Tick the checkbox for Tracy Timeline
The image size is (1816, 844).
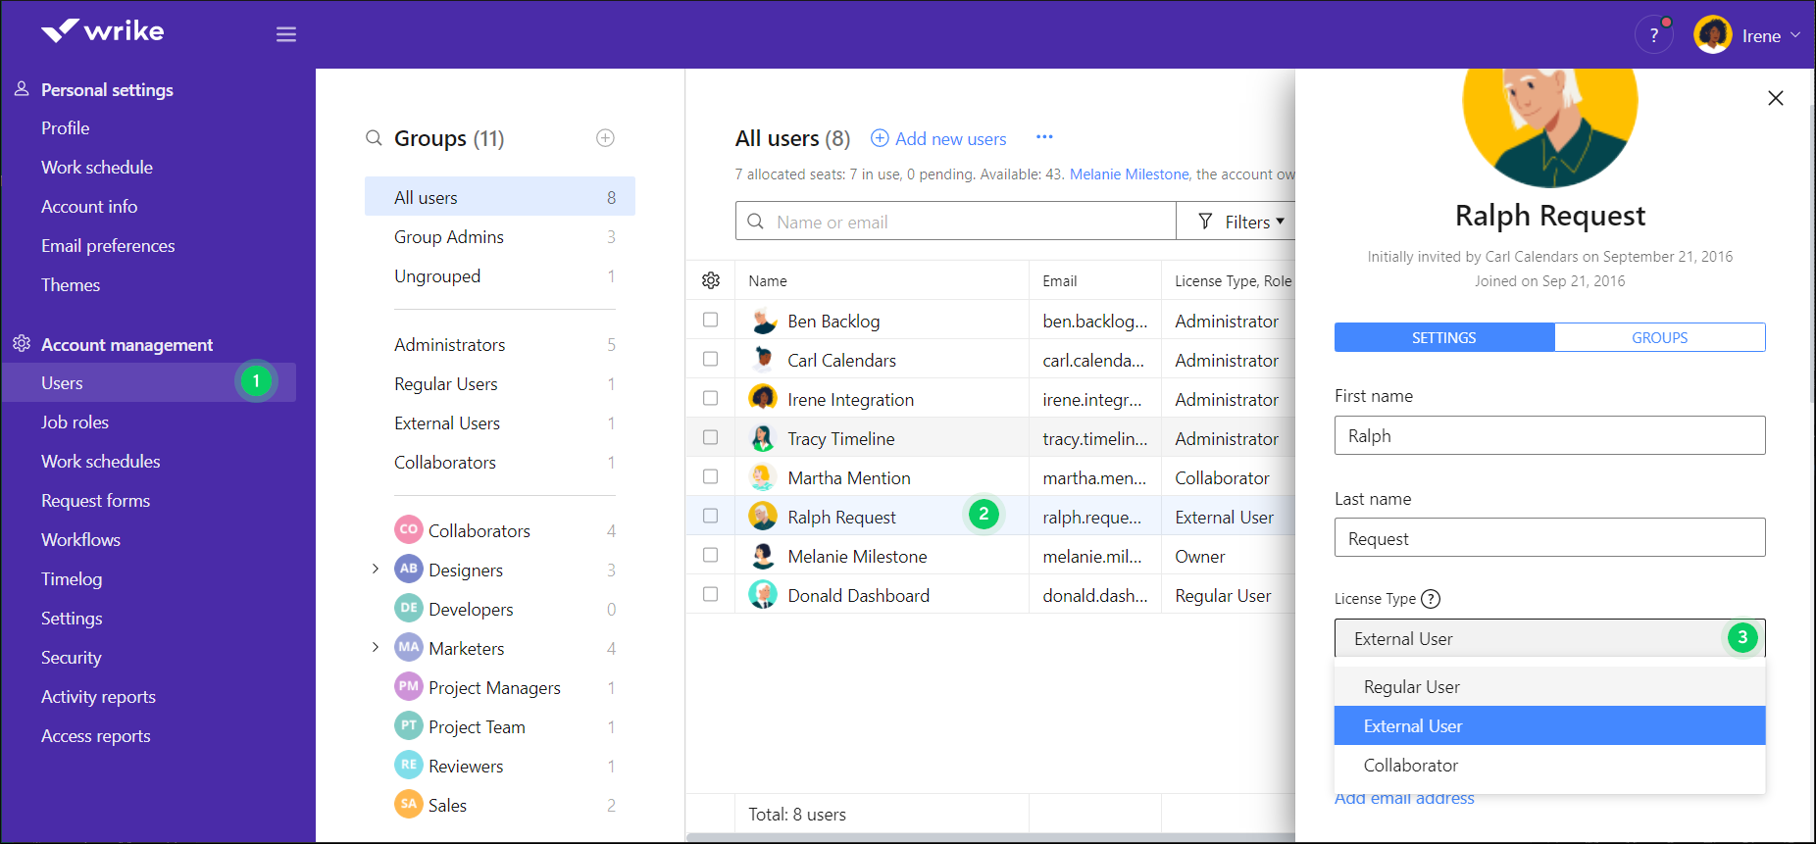tap(710, 437)
